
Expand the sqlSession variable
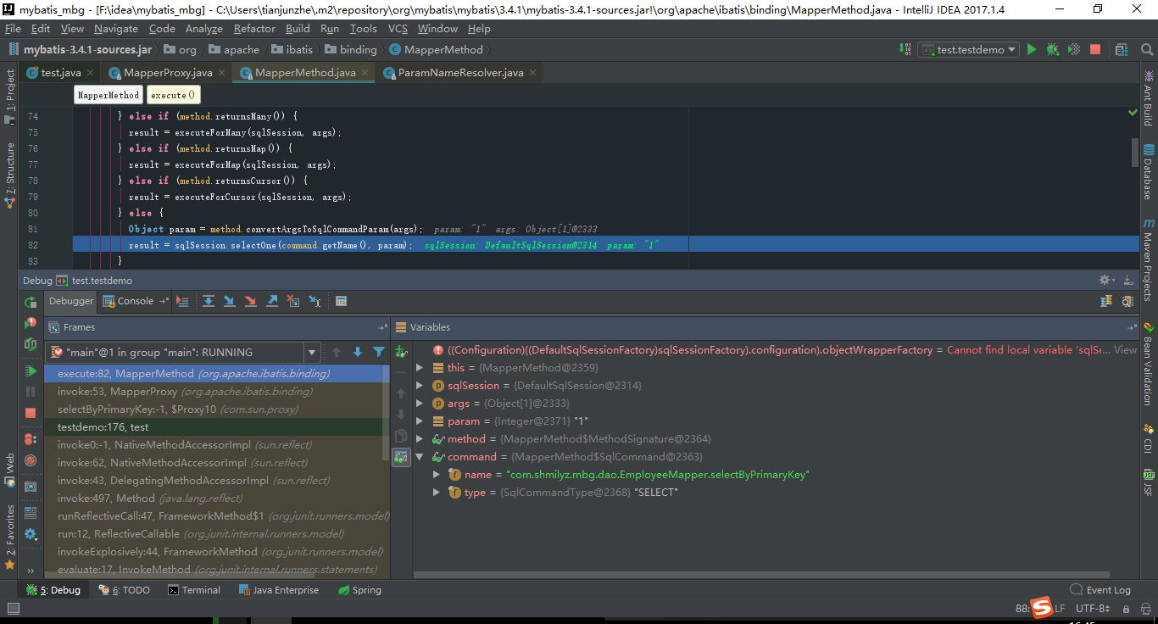tap(418, 385)
